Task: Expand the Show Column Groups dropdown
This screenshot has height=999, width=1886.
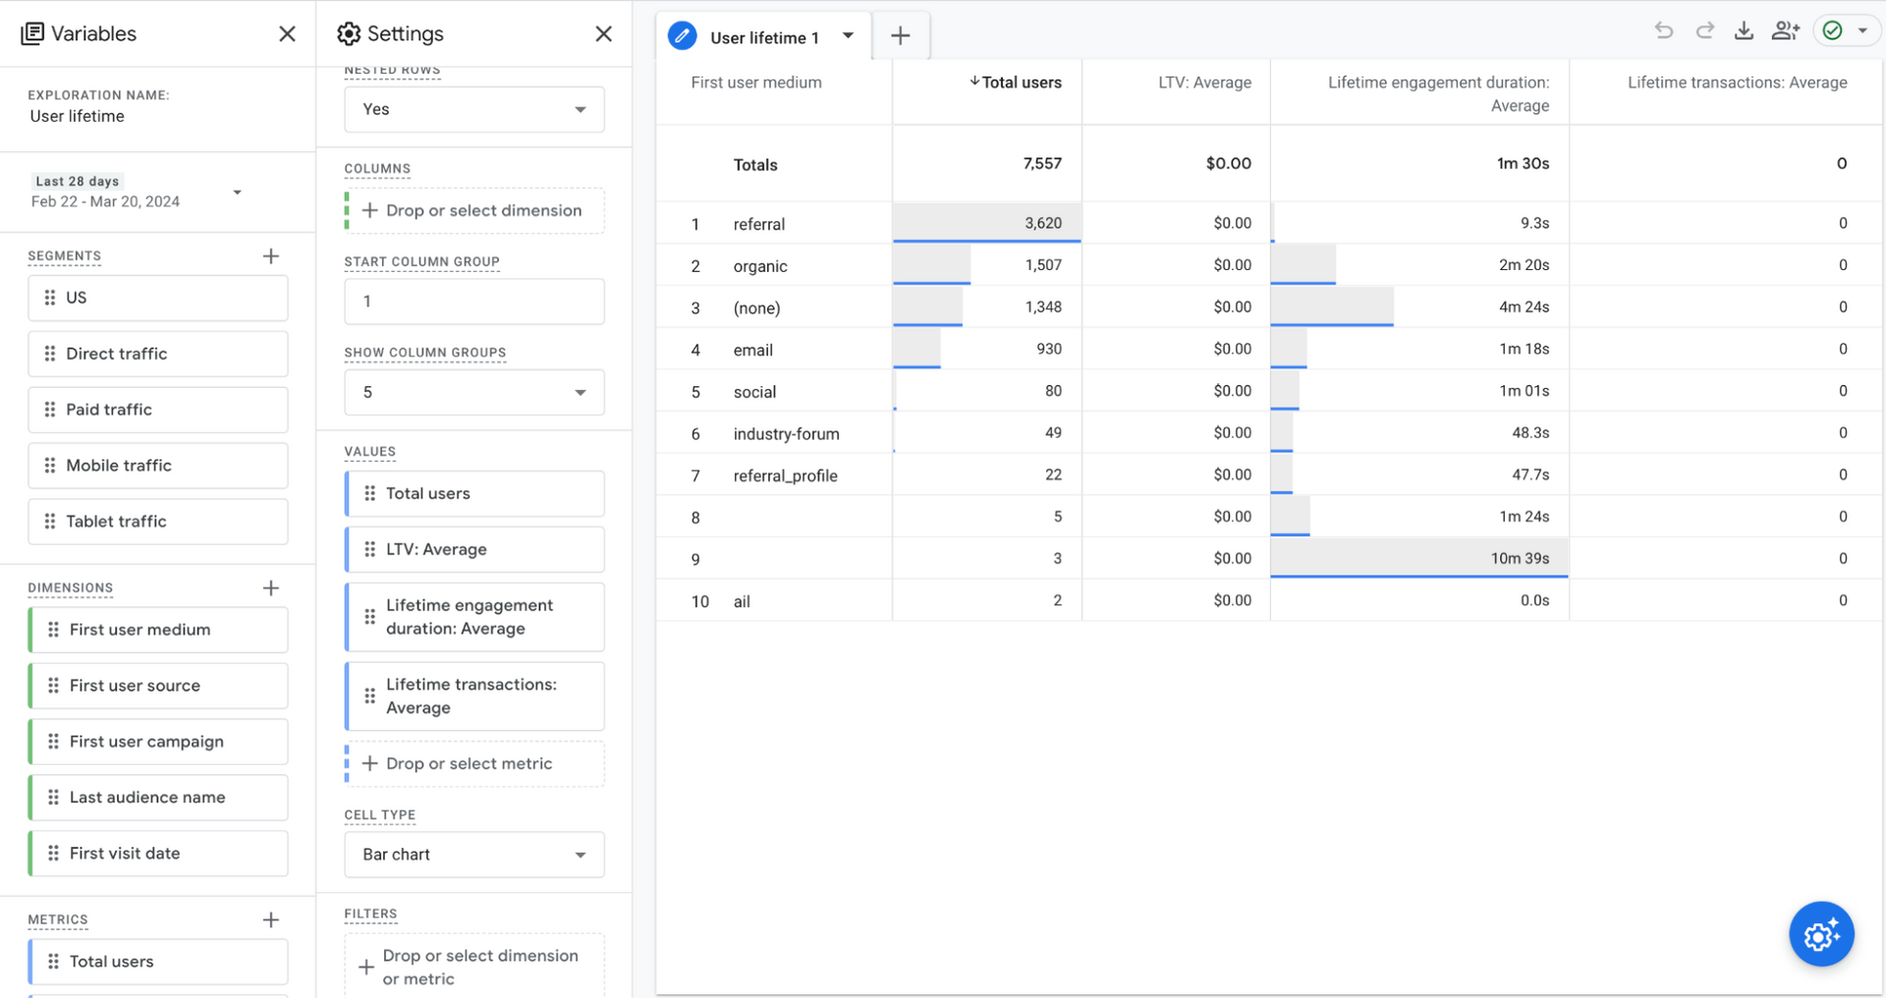Action: (x=473, y=393)
